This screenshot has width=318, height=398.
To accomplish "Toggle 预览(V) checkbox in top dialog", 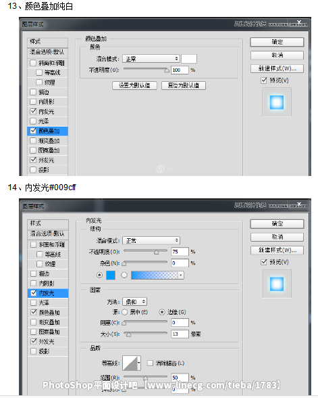I will (264, 81).
